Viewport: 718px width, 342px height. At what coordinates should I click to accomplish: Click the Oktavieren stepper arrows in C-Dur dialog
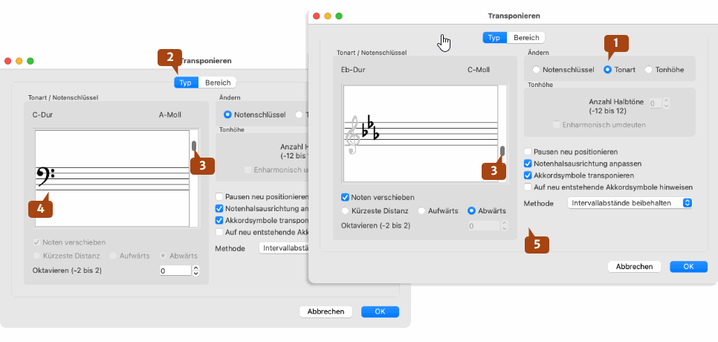(x=196, y=271)
